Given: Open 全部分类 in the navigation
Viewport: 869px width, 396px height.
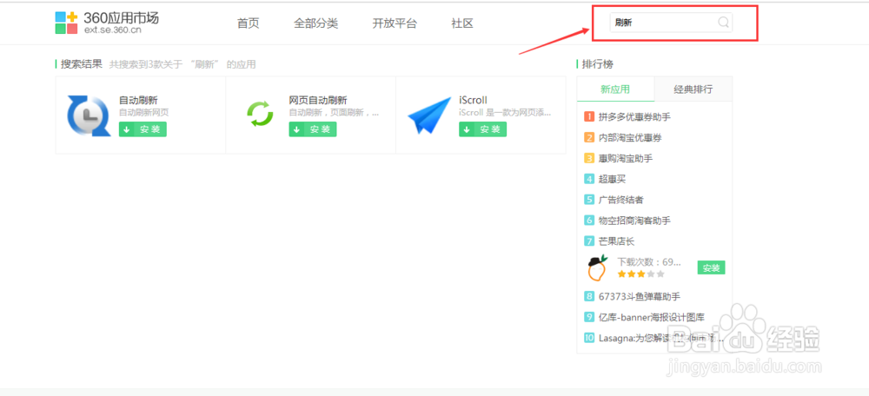Looking at the screenshot, I should pos(316,23).
